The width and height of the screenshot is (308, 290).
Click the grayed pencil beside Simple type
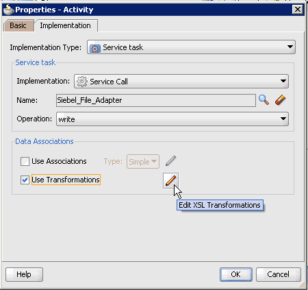click(170, 161)
